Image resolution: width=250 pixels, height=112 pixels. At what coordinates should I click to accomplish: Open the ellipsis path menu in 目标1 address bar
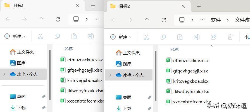pyautogui.click(x=96, y=19)
